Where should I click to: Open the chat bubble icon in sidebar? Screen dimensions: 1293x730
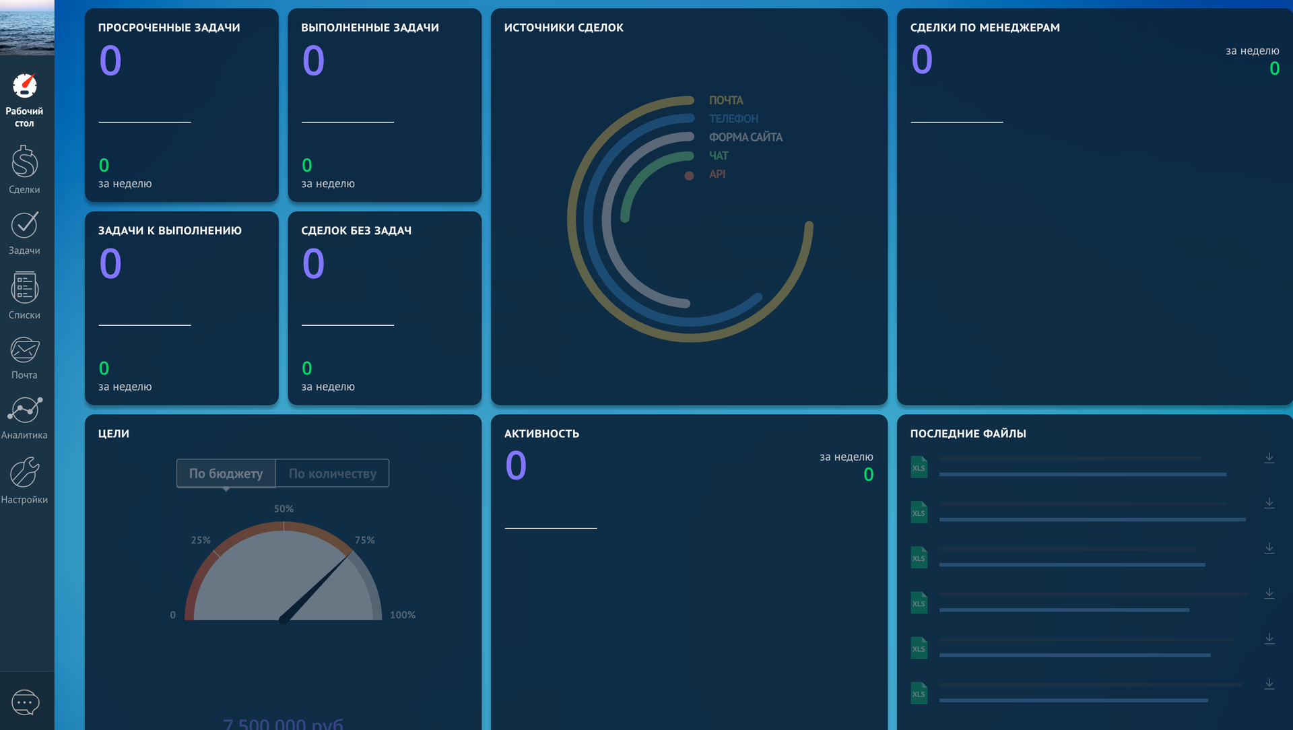(26, 702)
